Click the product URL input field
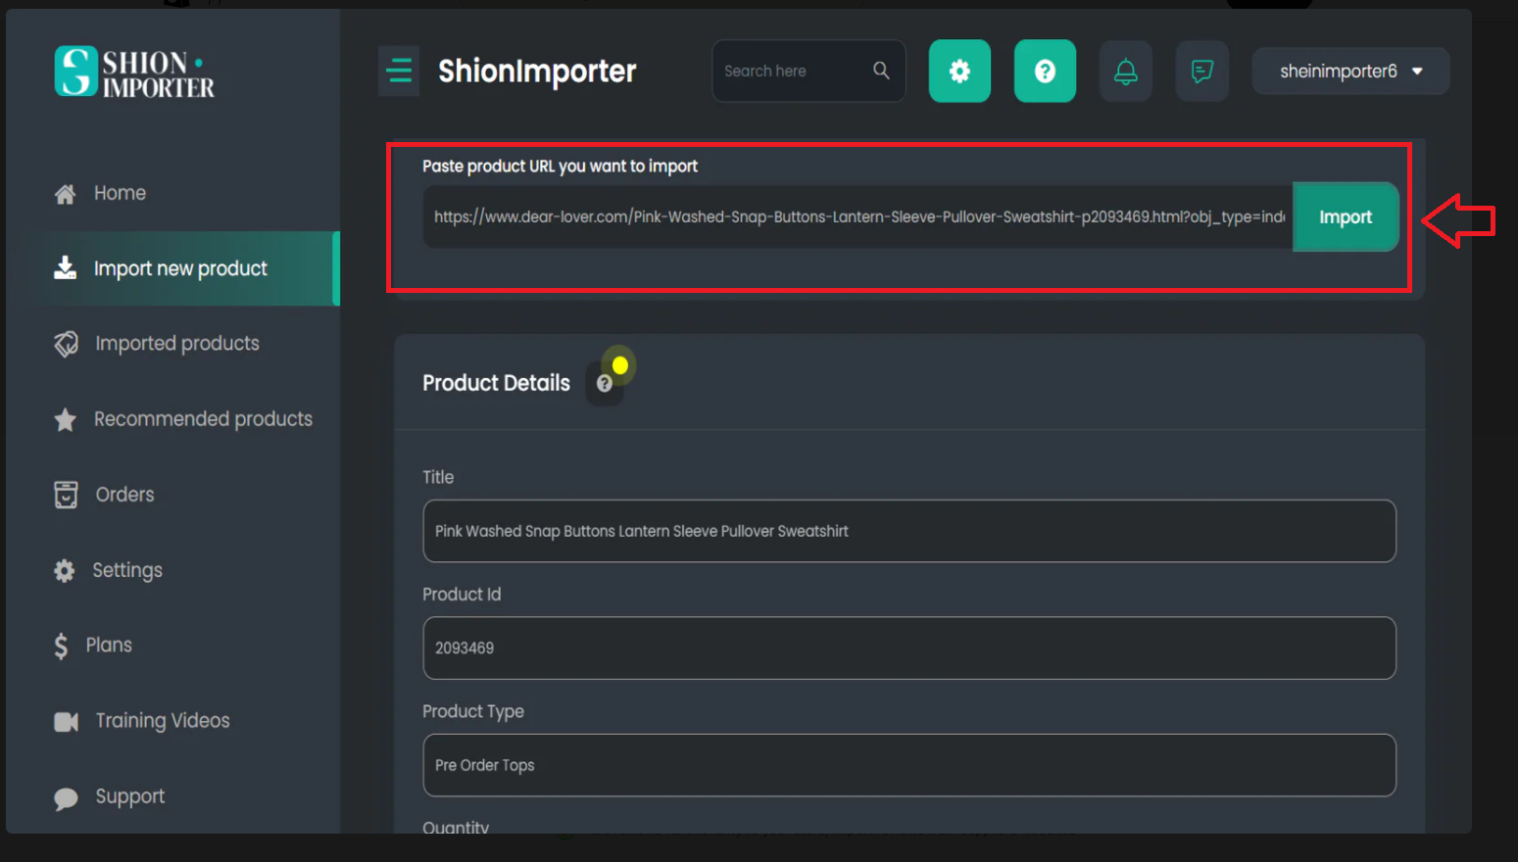The height and width of the screenshot is (862, 1518). point(857,216)
